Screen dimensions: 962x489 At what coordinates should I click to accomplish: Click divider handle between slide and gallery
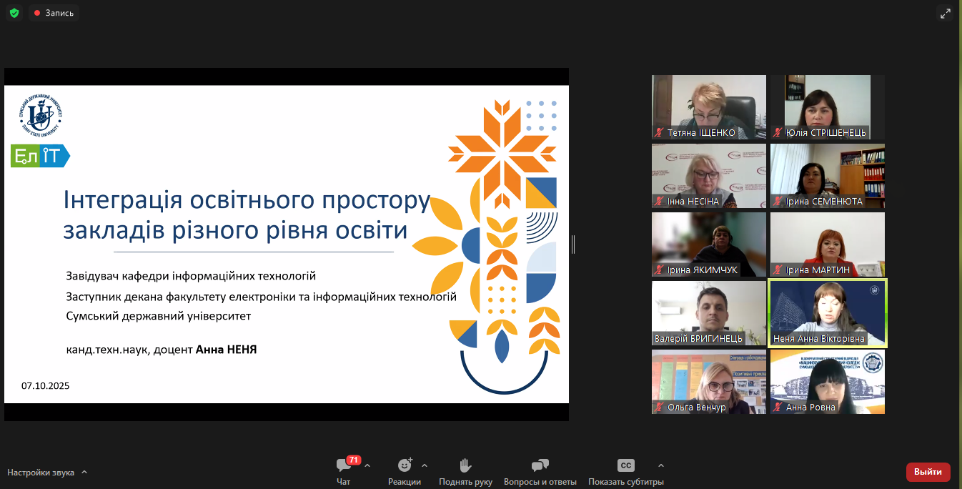coord(573,244)
